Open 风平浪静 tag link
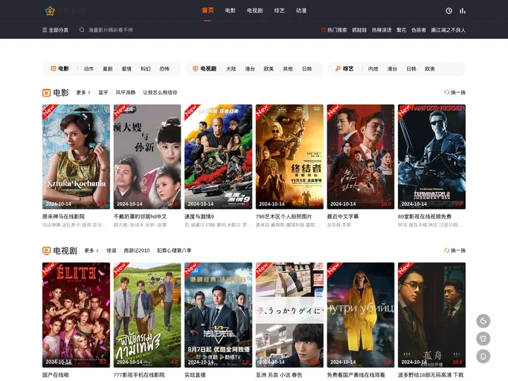The width and height of the screenshot is (508, 381). click(126, 92)
